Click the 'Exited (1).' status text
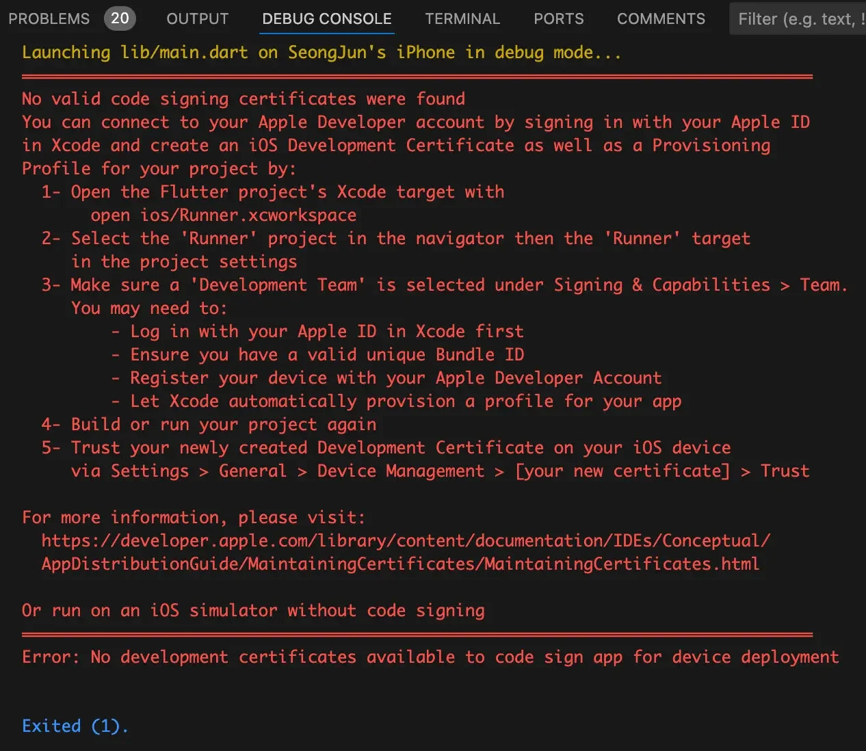This screenshot has width=866, height=751. click(x=75, y=726)
